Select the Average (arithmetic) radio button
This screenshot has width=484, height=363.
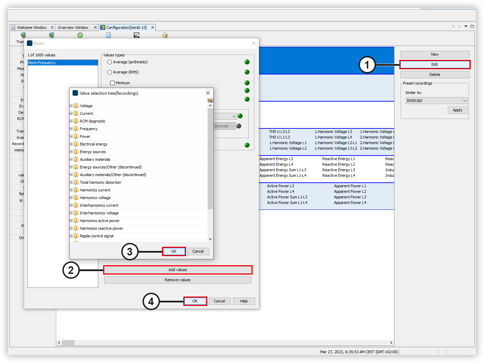(109, 62)
